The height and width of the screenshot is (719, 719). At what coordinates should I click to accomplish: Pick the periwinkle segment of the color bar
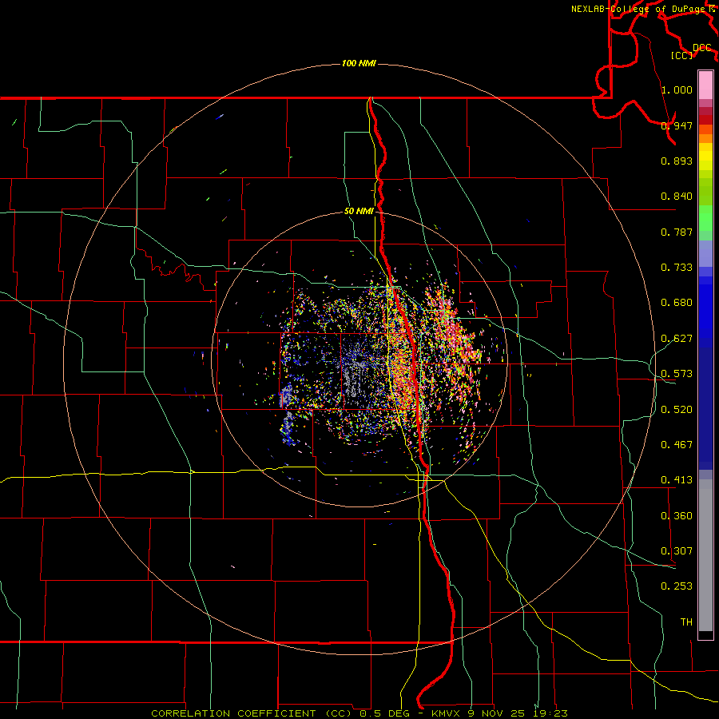coord(705,253)
